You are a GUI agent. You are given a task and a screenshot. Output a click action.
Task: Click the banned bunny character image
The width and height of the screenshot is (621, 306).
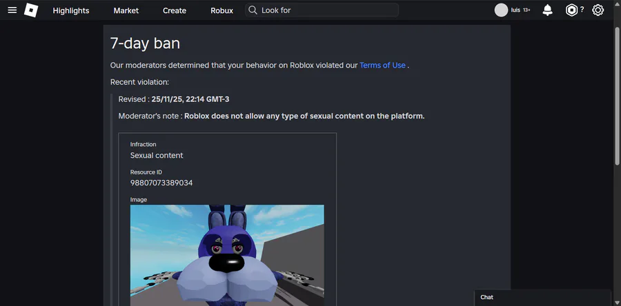(x=227, y=255)
